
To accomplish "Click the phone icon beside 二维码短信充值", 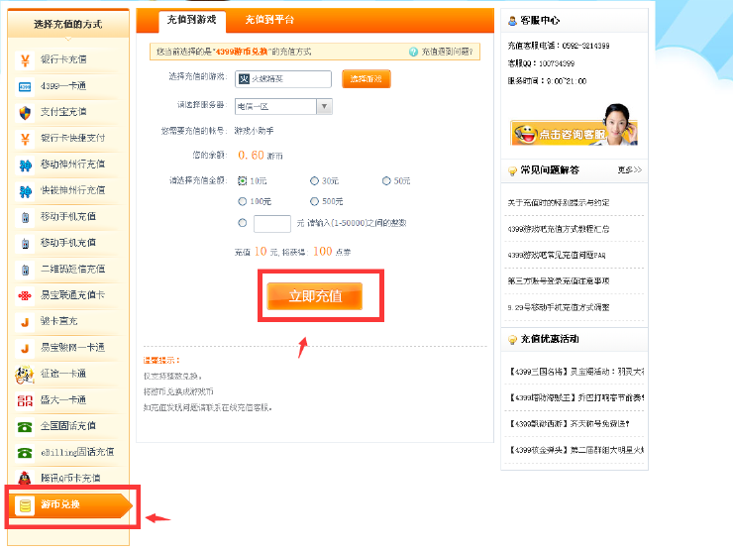I will coord(25,270).
